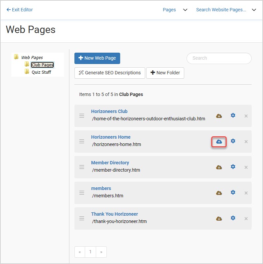The width and height of the screenshot is (263, 264).
Task: Select the Club Pages folder
Action: 42,65
